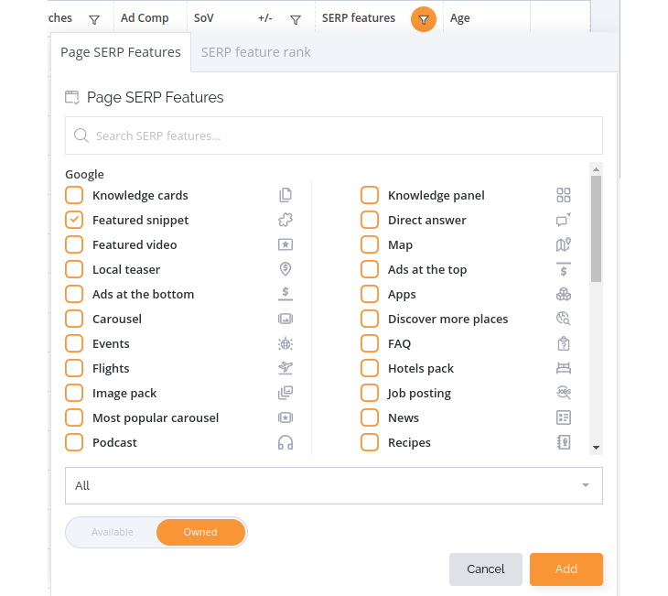Uncheck the Featured snippet checkbox

pyautogui.click(x=74, y=220)
